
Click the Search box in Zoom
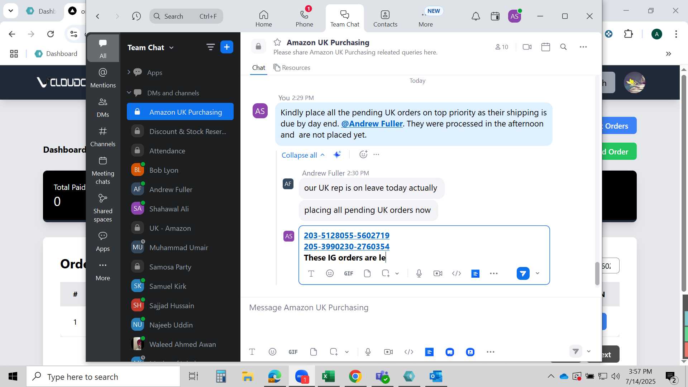(186, 16)
